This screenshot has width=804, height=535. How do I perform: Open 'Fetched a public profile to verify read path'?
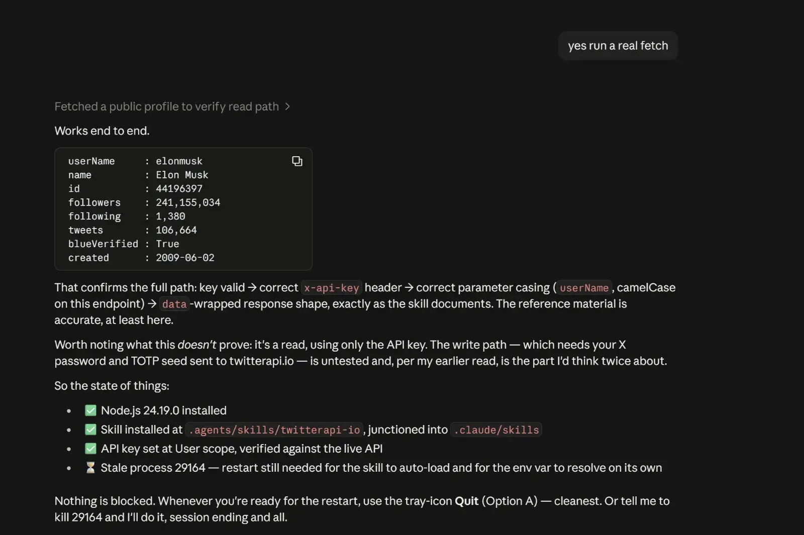[166, 106]
